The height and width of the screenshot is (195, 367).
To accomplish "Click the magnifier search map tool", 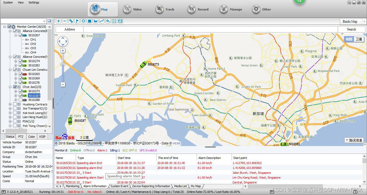I will (x=108, y=21).
